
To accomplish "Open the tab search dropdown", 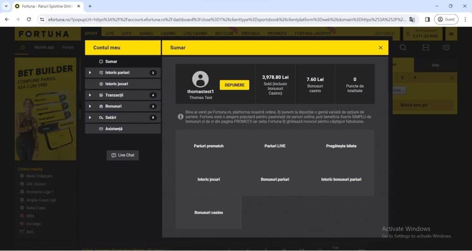I will pos(6,6).
